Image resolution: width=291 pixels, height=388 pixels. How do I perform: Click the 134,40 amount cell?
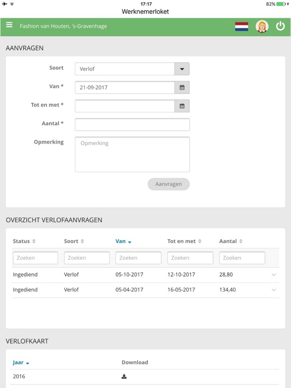tap(227, 289)
